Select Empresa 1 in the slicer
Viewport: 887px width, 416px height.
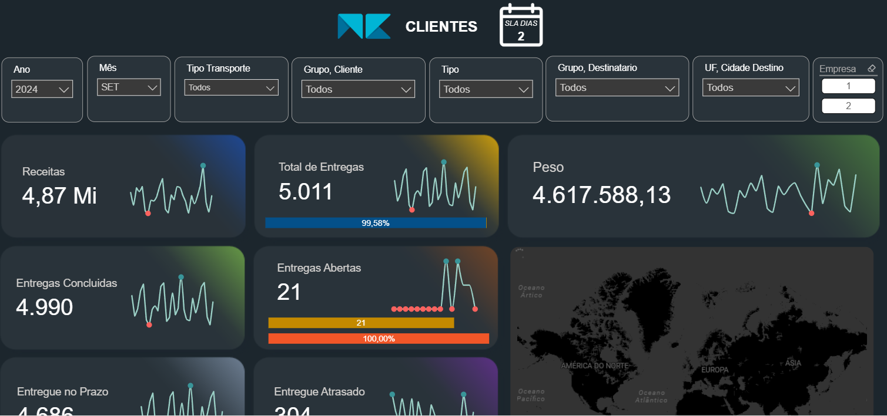848,86
